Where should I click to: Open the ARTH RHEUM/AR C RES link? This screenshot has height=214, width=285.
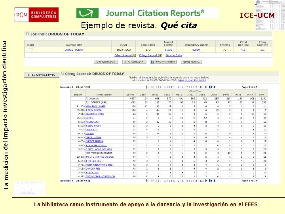click(99, 165)
